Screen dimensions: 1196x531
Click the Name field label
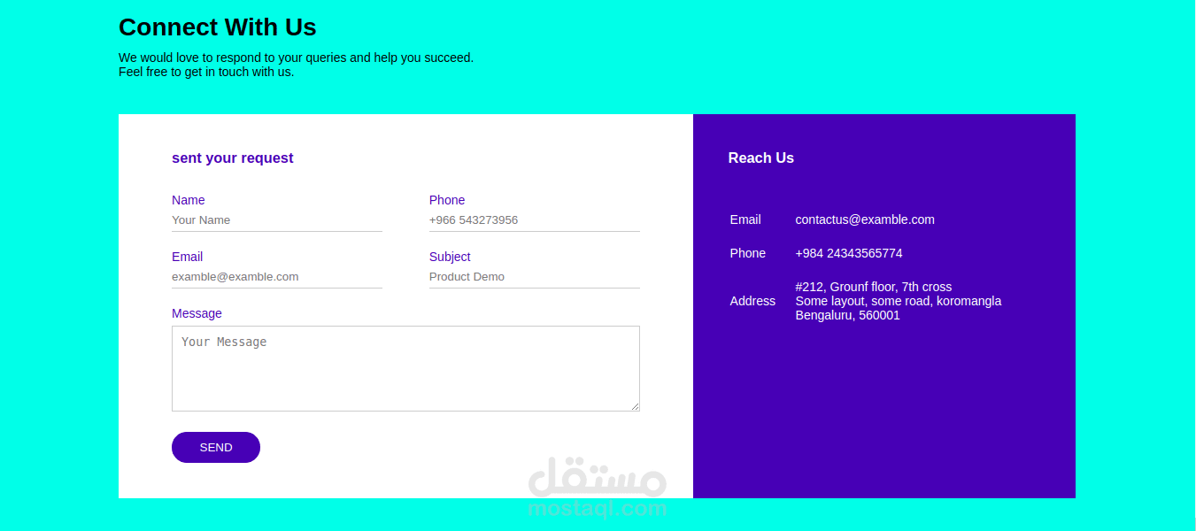coord(189,200)
